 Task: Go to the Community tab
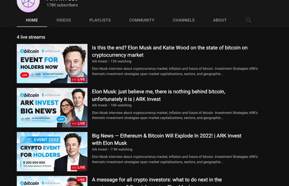tap(142, 20)
